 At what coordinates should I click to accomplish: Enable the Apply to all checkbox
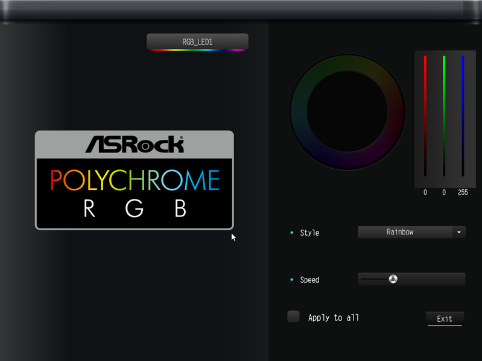(293, 316)
